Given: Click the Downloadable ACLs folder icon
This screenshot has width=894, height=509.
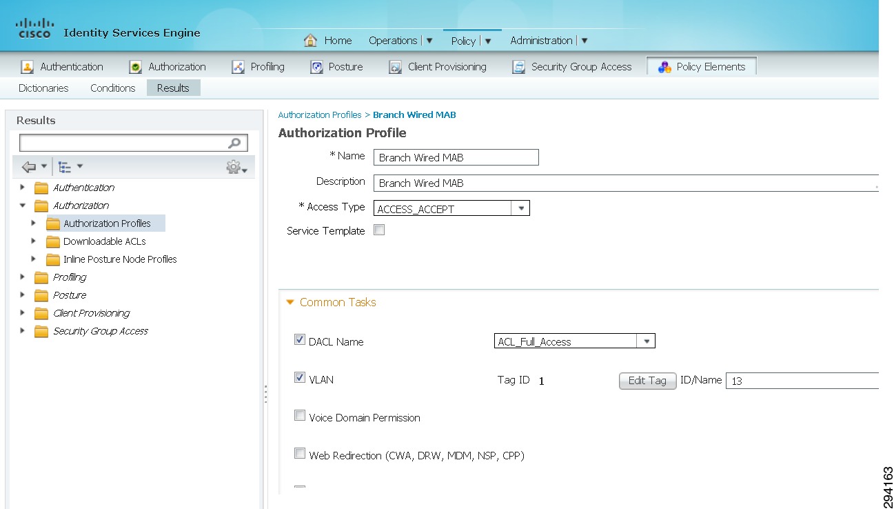Looking at the screenshot, I should pos(53,241).
